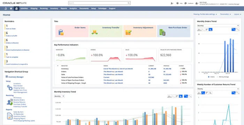The width and height of the screenshot is (244, 125).
Task: Click the Shortcuts star icon
Action: pyautogui.click(x=11, y=9)
